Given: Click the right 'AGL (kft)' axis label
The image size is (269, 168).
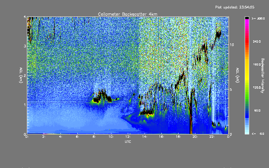Looking at the screenshot, I should [x=237, y=75].
